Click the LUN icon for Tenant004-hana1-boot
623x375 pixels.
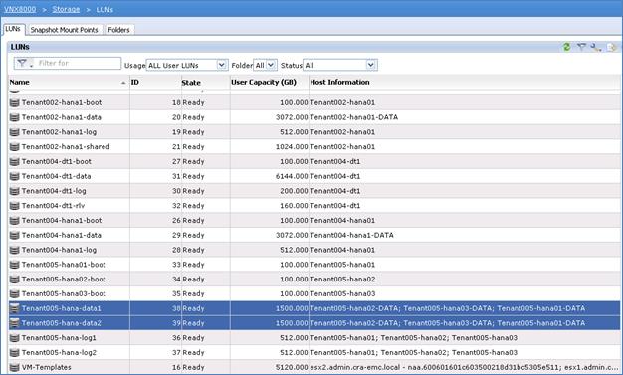(x=14, y=221)
